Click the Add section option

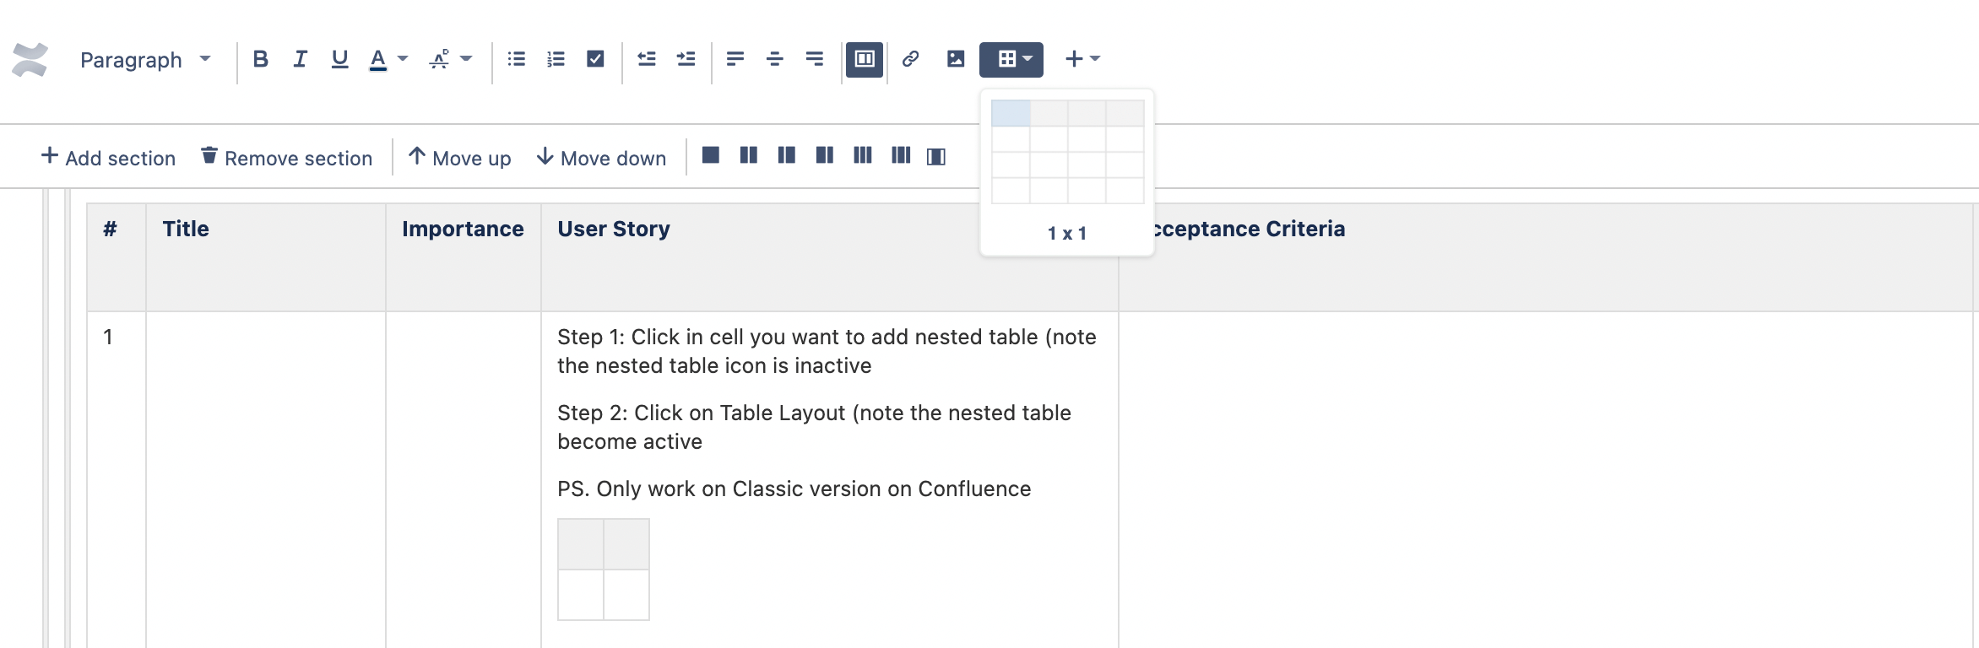[x=108, y=158]
